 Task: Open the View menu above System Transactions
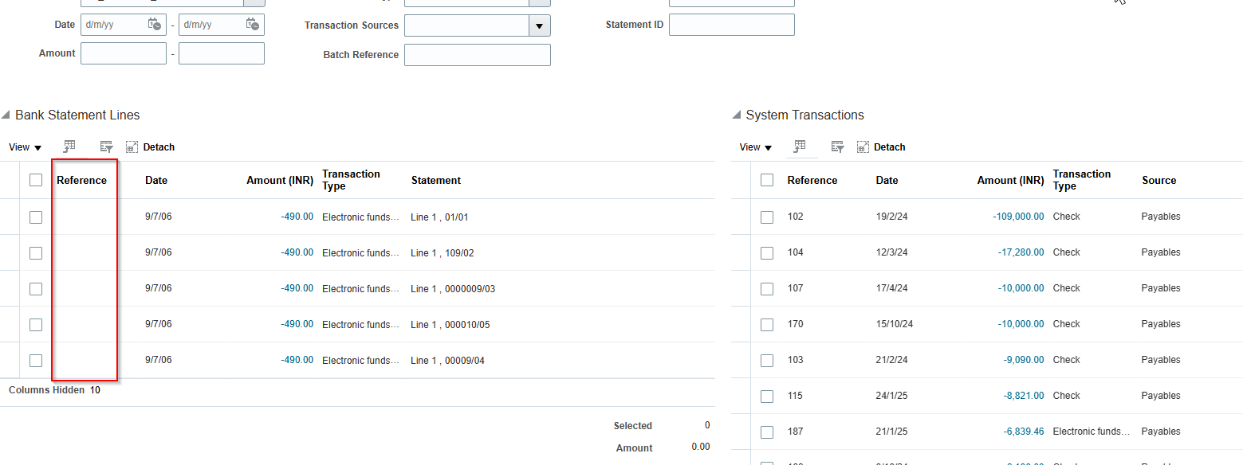click(754, 147)
